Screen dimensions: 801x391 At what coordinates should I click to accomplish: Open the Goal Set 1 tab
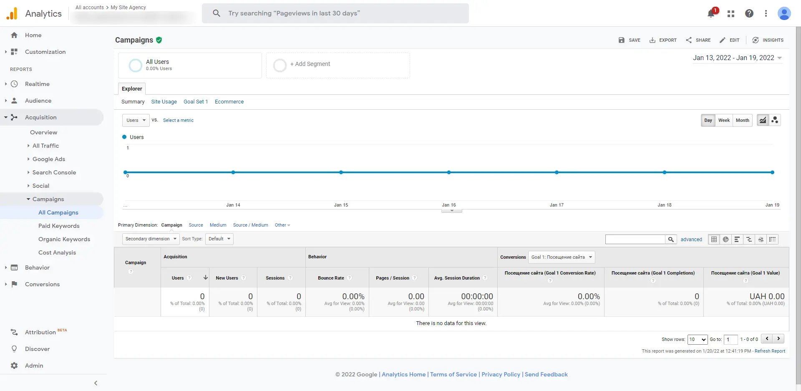(196, 101)
